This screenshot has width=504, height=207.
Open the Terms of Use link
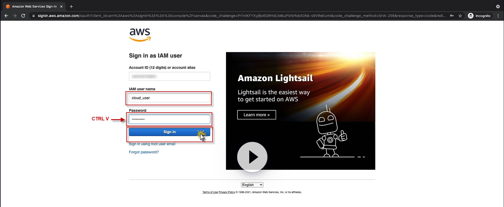pyautogui.click(x=210, y=192)
